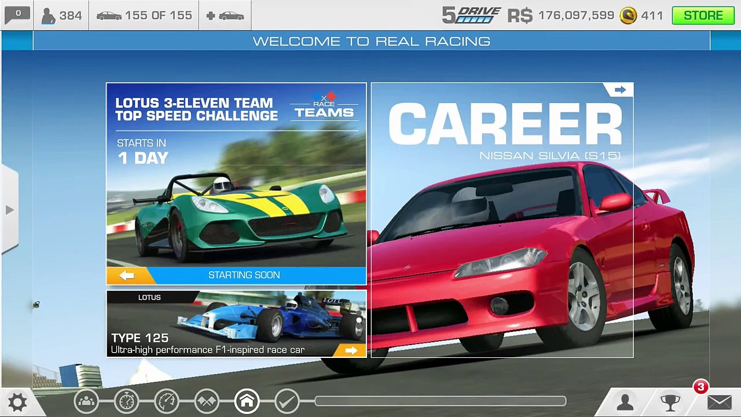Open garage showing 155 of 155 cars
Viewport: 741px width, 417px height.
pos(144,15)
